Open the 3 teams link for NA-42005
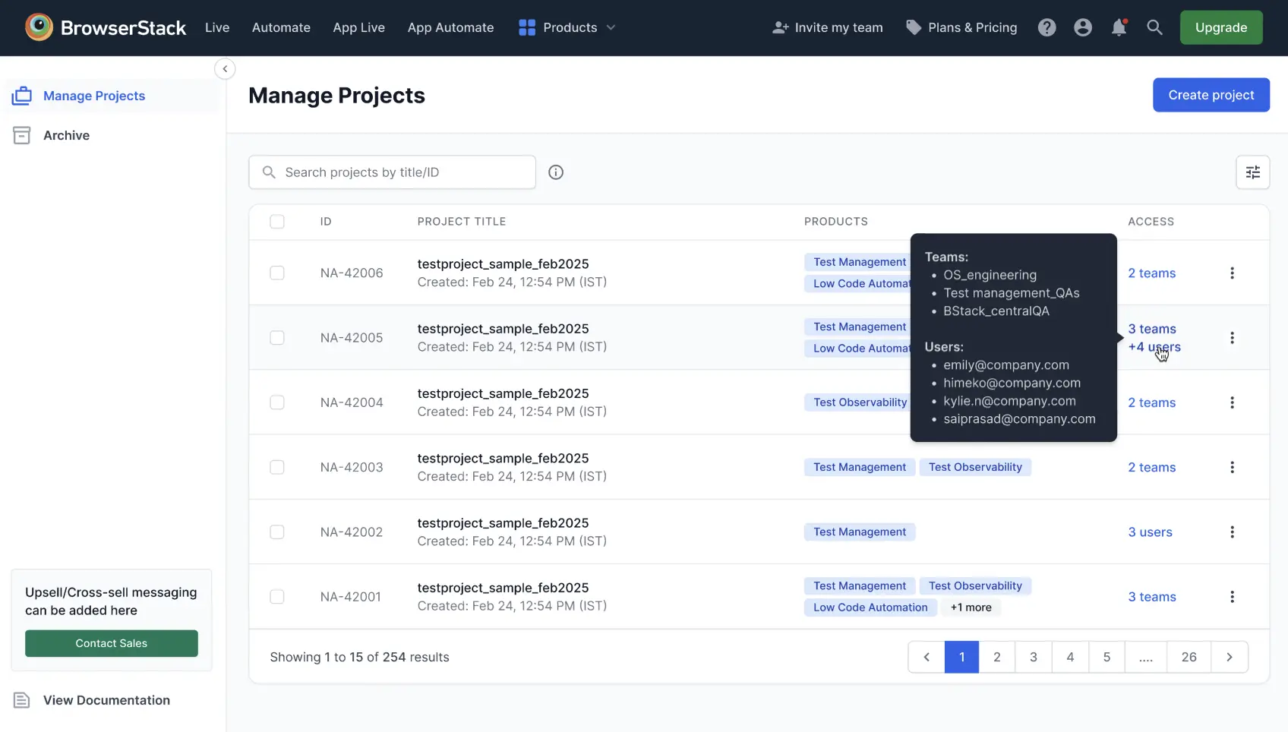Screen dimensions: 1288x732 click(x=1151, y=329)
